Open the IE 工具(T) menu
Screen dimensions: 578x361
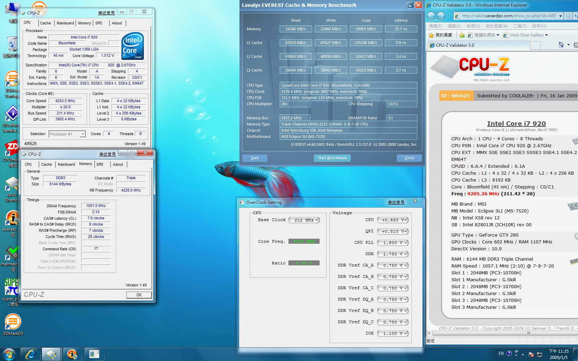(x=520, y=26)
